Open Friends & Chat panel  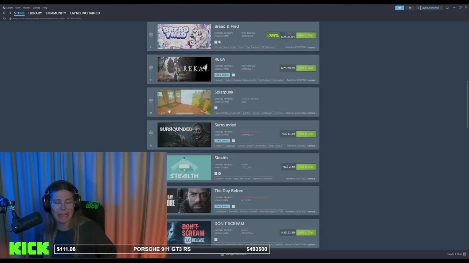(x=456, y=254)
